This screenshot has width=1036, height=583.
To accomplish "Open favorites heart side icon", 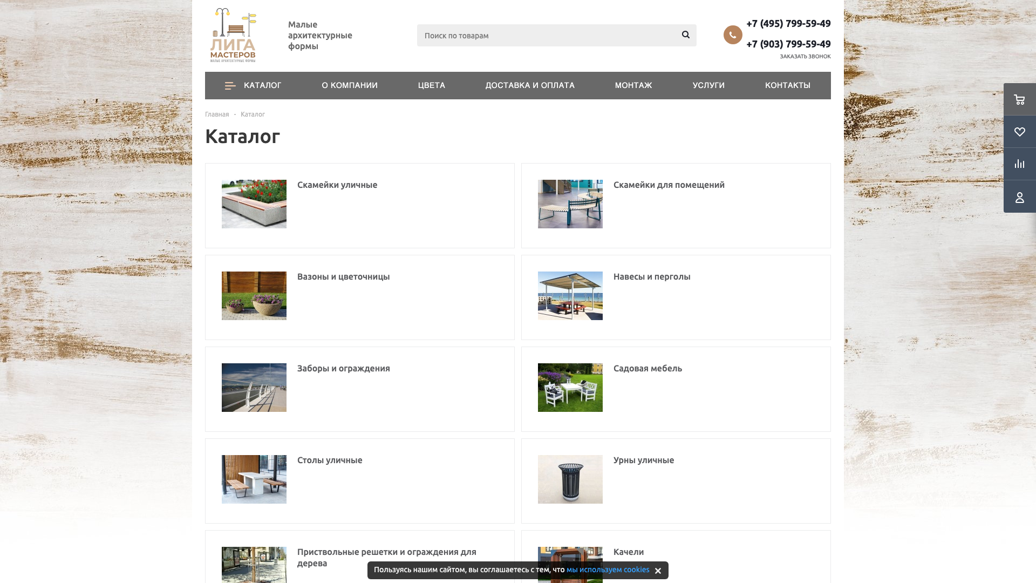I will 1019,132.
